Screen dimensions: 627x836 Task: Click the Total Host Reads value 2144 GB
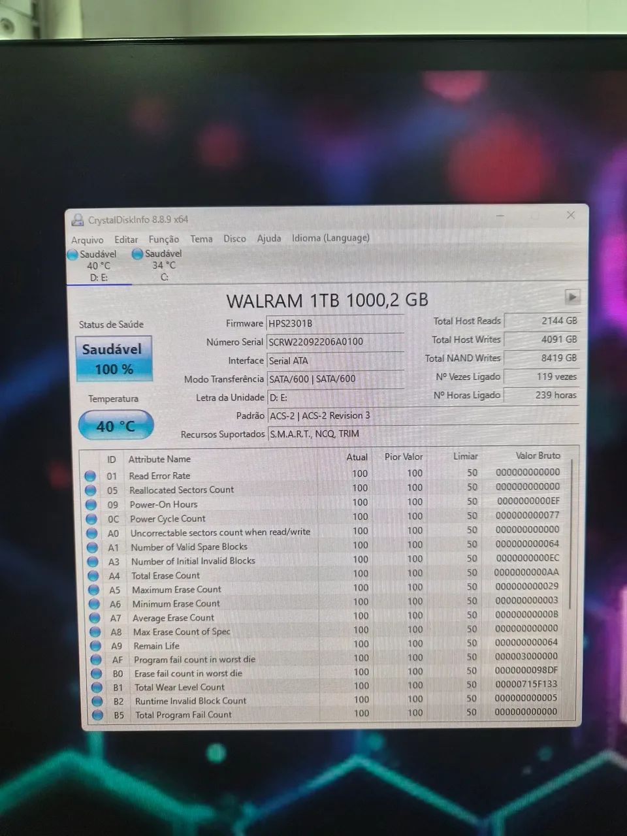[542, 321]
